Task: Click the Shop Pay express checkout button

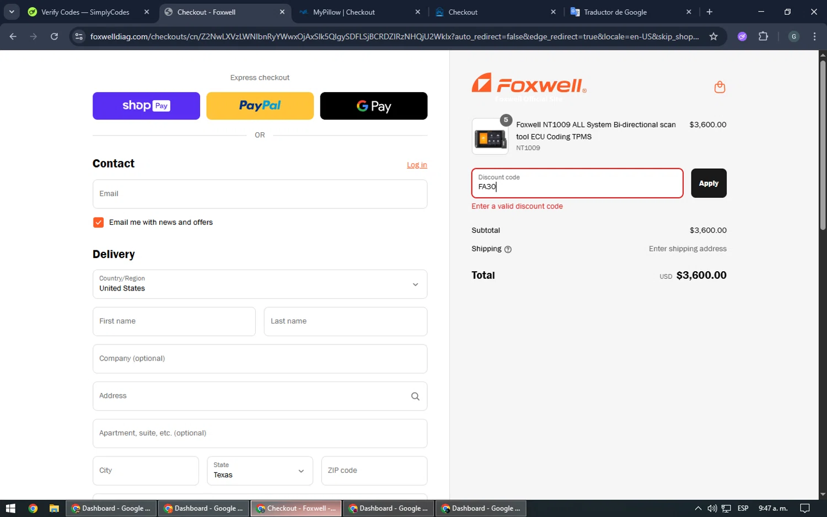Action: coord(146,106)
